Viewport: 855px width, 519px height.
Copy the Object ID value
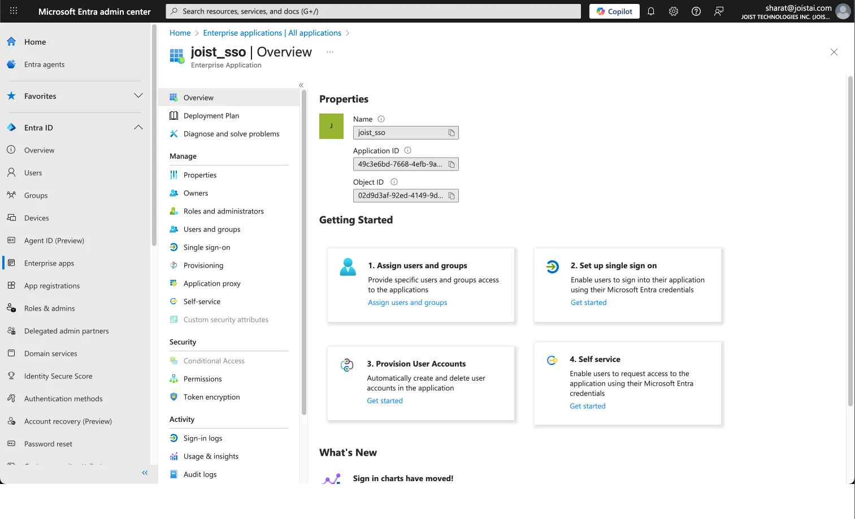pos(452,196)
